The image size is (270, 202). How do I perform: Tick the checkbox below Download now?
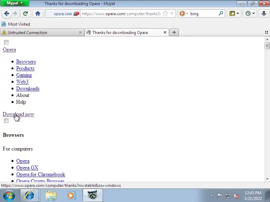(6, 121)
